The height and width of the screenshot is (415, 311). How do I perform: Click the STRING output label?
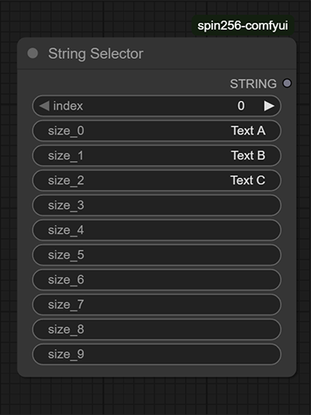[253, 84]
